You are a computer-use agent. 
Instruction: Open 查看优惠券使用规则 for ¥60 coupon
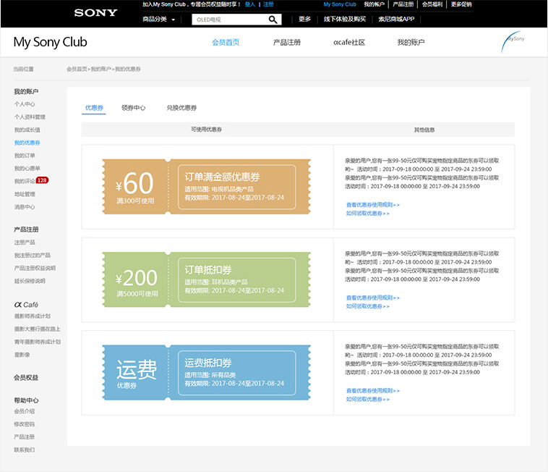[x=372, y=205]
